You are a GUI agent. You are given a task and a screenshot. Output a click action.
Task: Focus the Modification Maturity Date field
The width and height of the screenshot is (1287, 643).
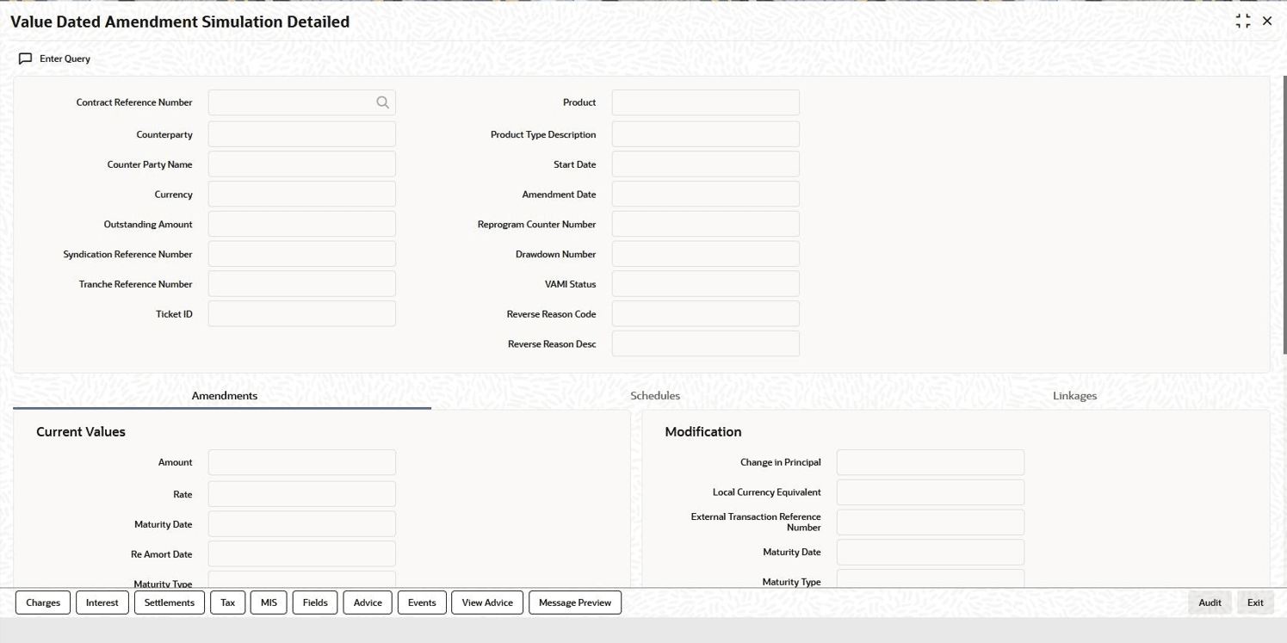931,552
